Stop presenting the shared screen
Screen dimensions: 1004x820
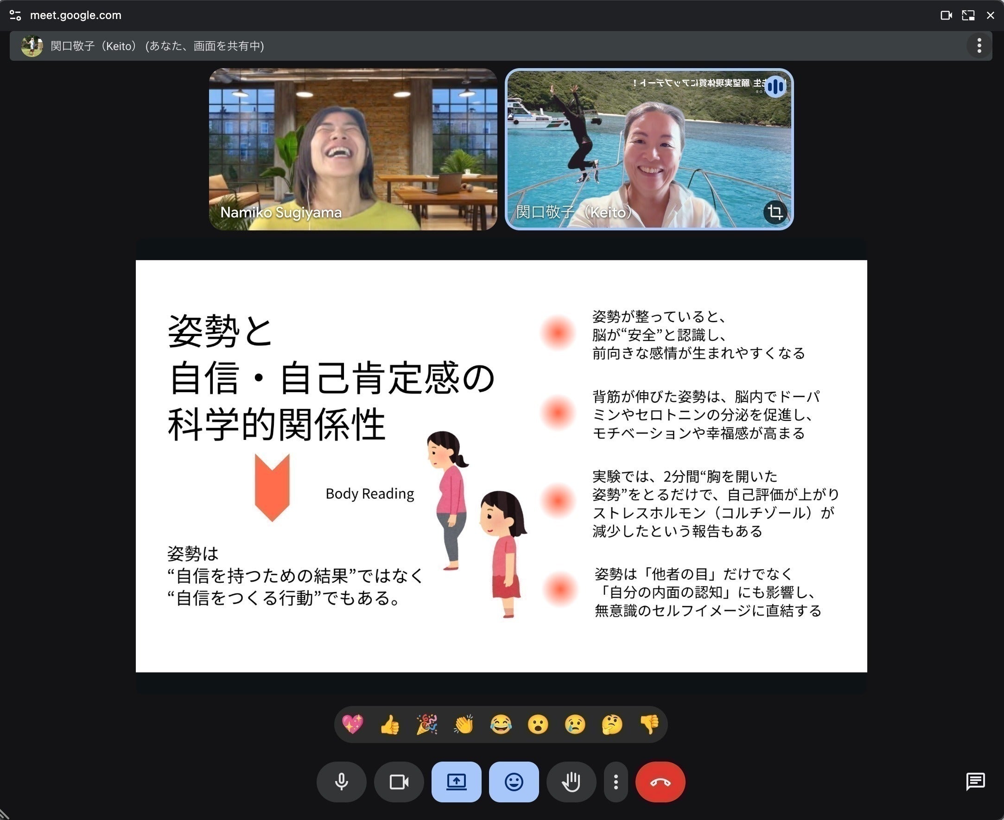(x=456, y=782)
